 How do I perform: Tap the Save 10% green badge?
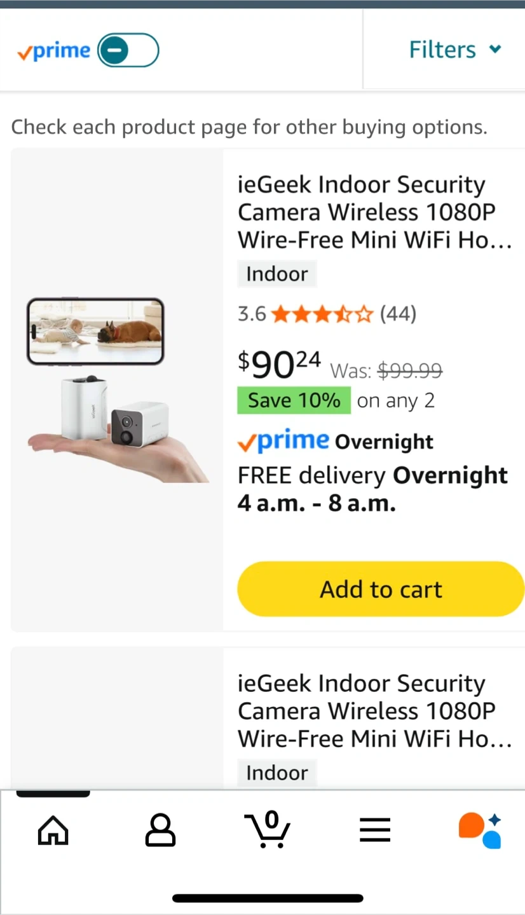tap(294, 401)
